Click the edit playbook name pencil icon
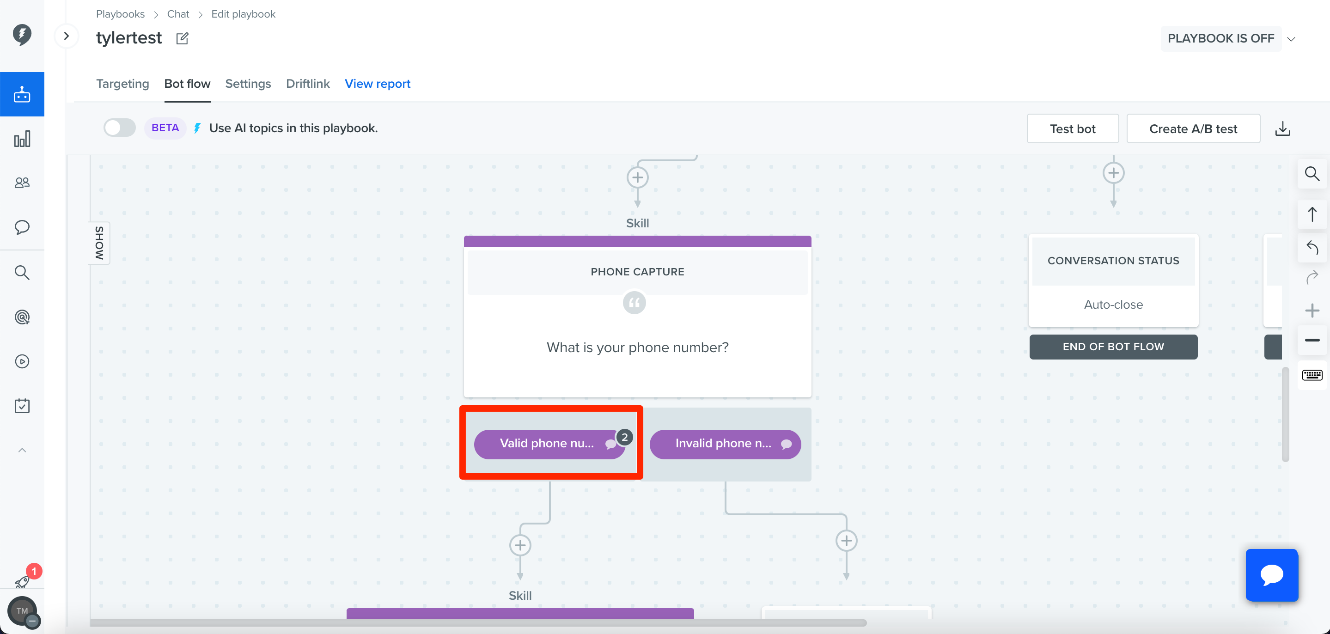Viewport: 1330px width, 634px height. point(182,38)
